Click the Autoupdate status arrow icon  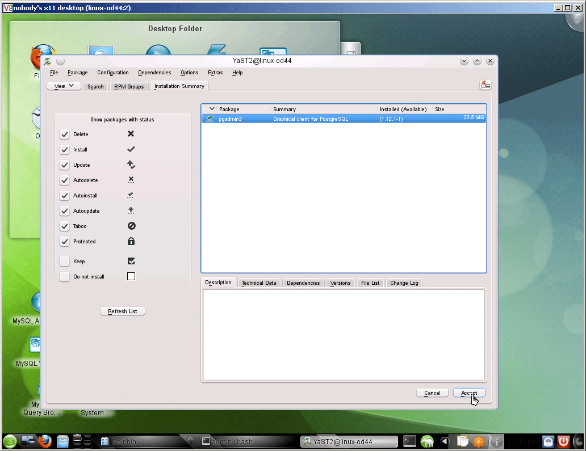(131, 210)
